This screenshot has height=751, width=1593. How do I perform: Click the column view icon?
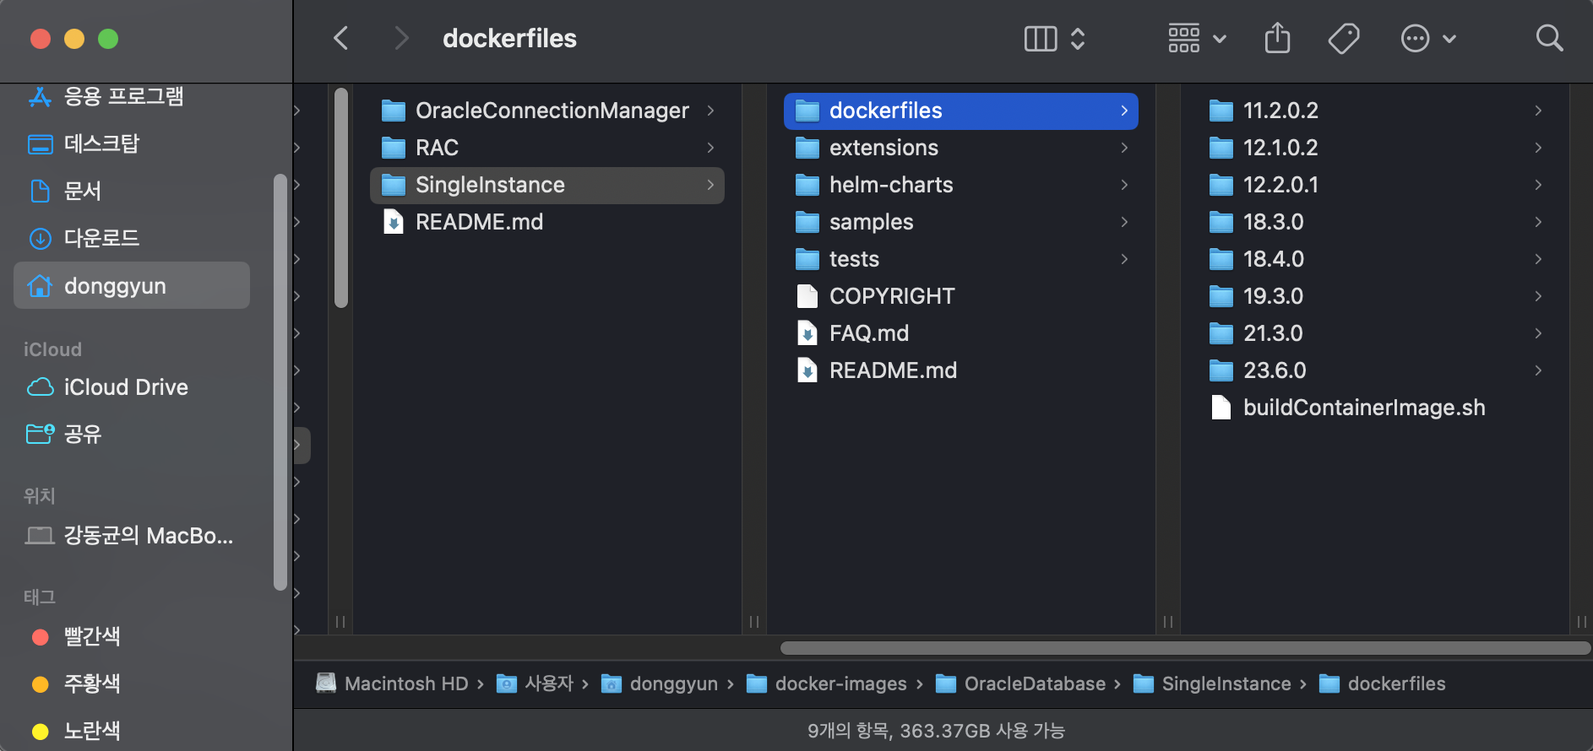(1041, 38)
